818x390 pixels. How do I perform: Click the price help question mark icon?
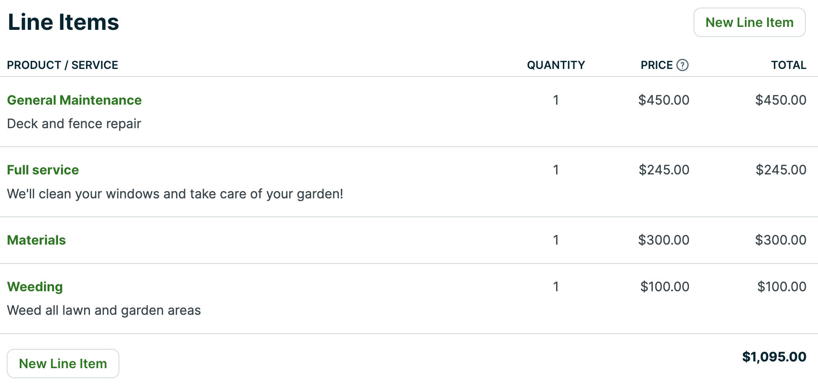tap(682, 65)
